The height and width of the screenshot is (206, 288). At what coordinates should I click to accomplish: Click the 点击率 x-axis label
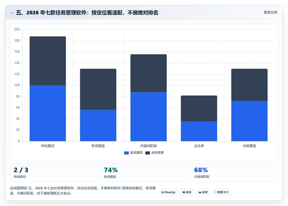[x=199, y=146]
